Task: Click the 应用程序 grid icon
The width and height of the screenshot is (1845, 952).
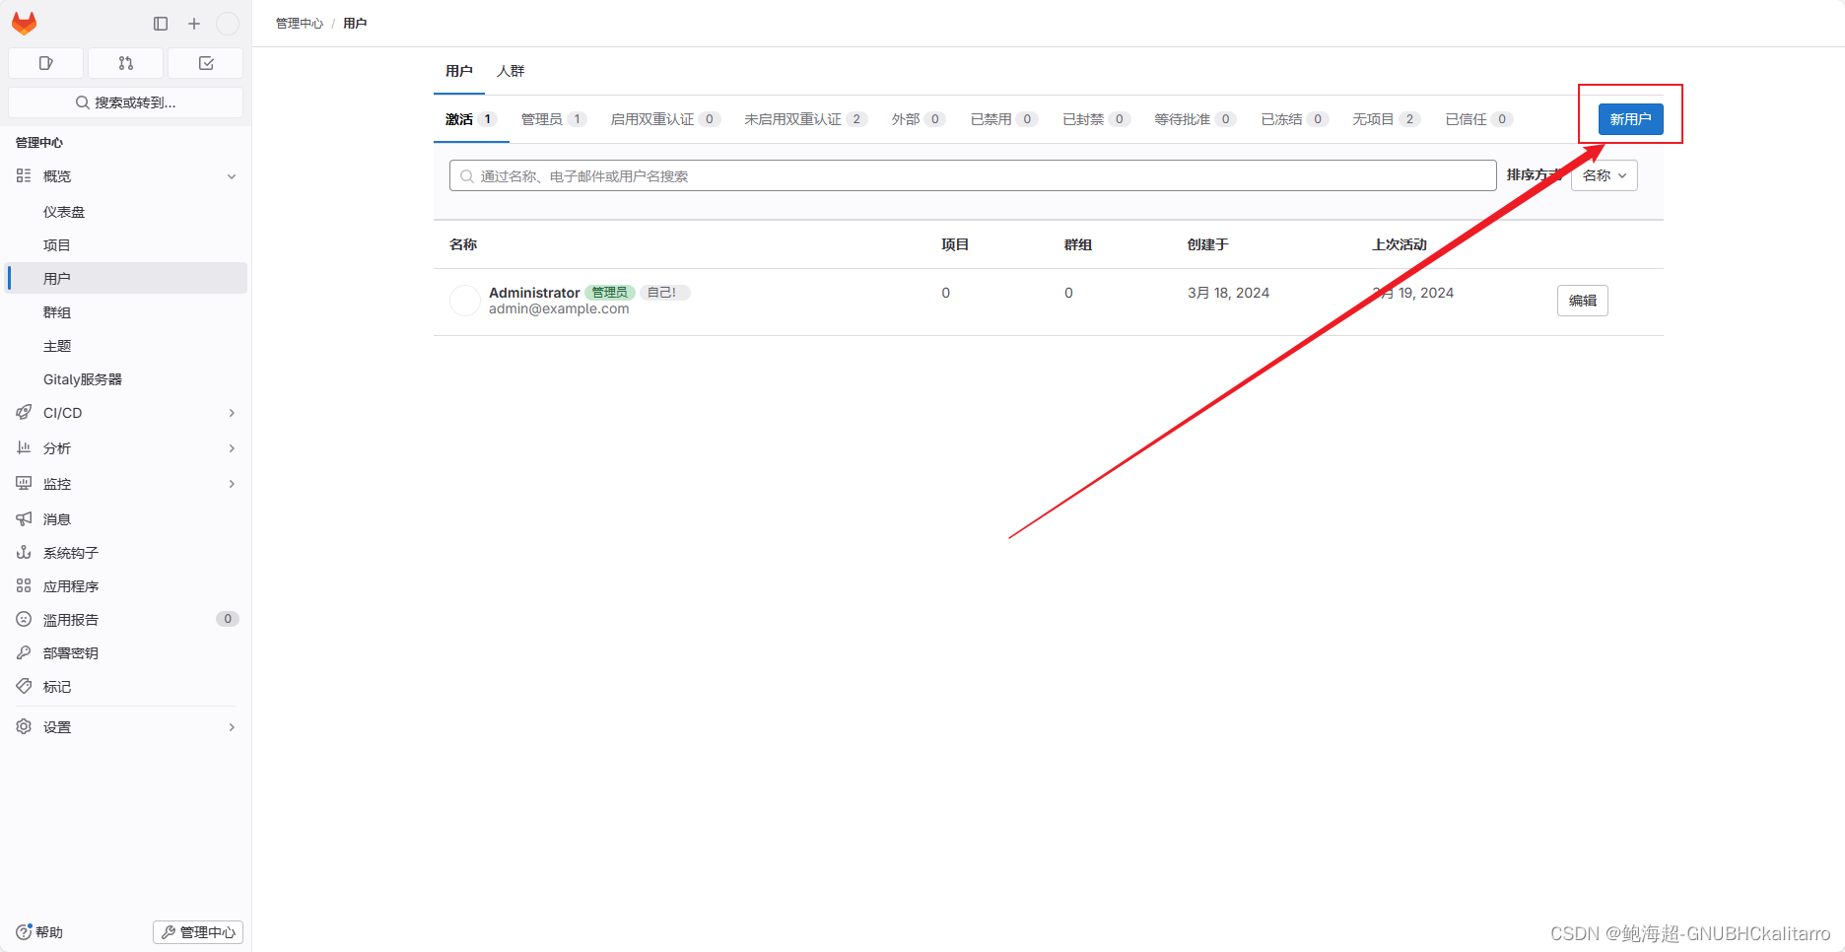Action: 24,585
